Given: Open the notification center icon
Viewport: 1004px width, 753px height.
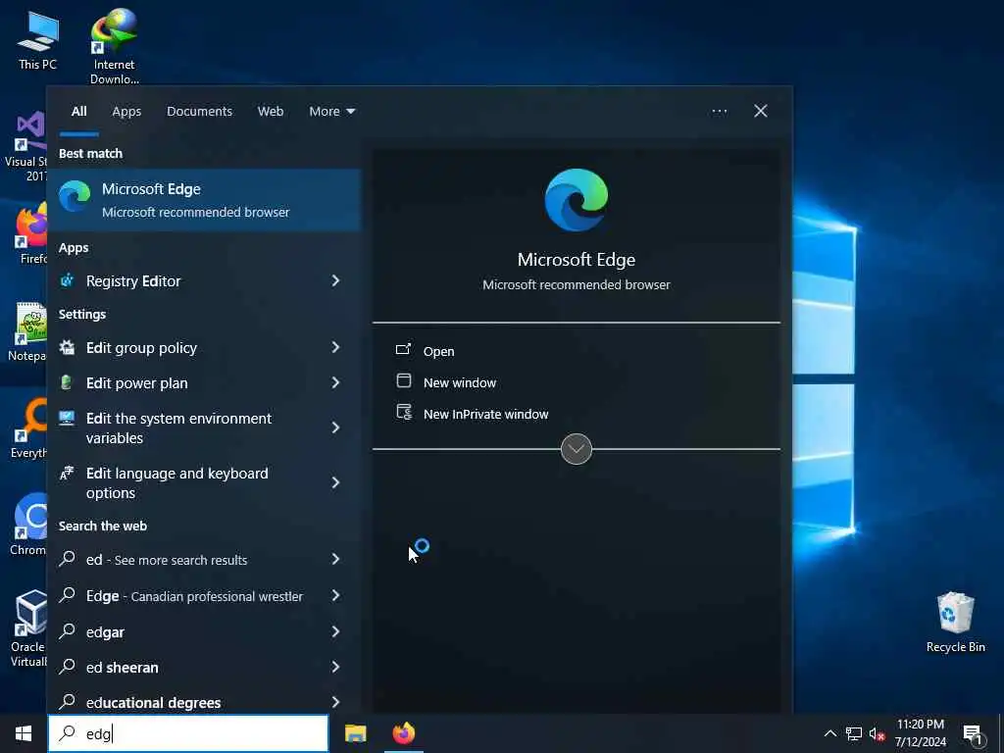Looking at the screenshot, I should 973,733.
